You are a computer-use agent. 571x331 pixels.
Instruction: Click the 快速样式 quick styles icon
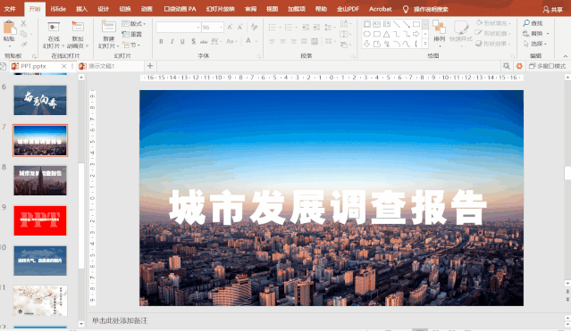coord(461,28)
